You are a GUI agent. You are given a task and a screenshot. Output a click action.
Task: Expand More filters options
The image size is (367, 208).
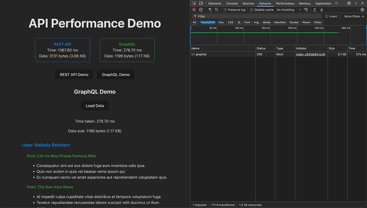tap(353, 16)
